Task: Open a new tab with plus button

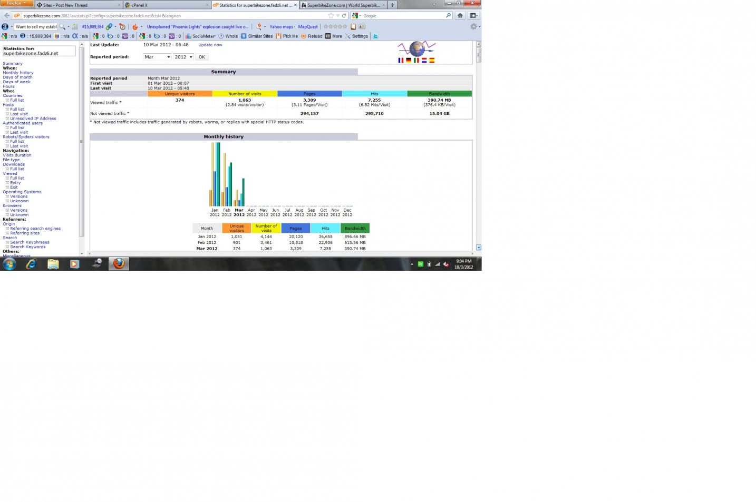Action: click(392, 5)
